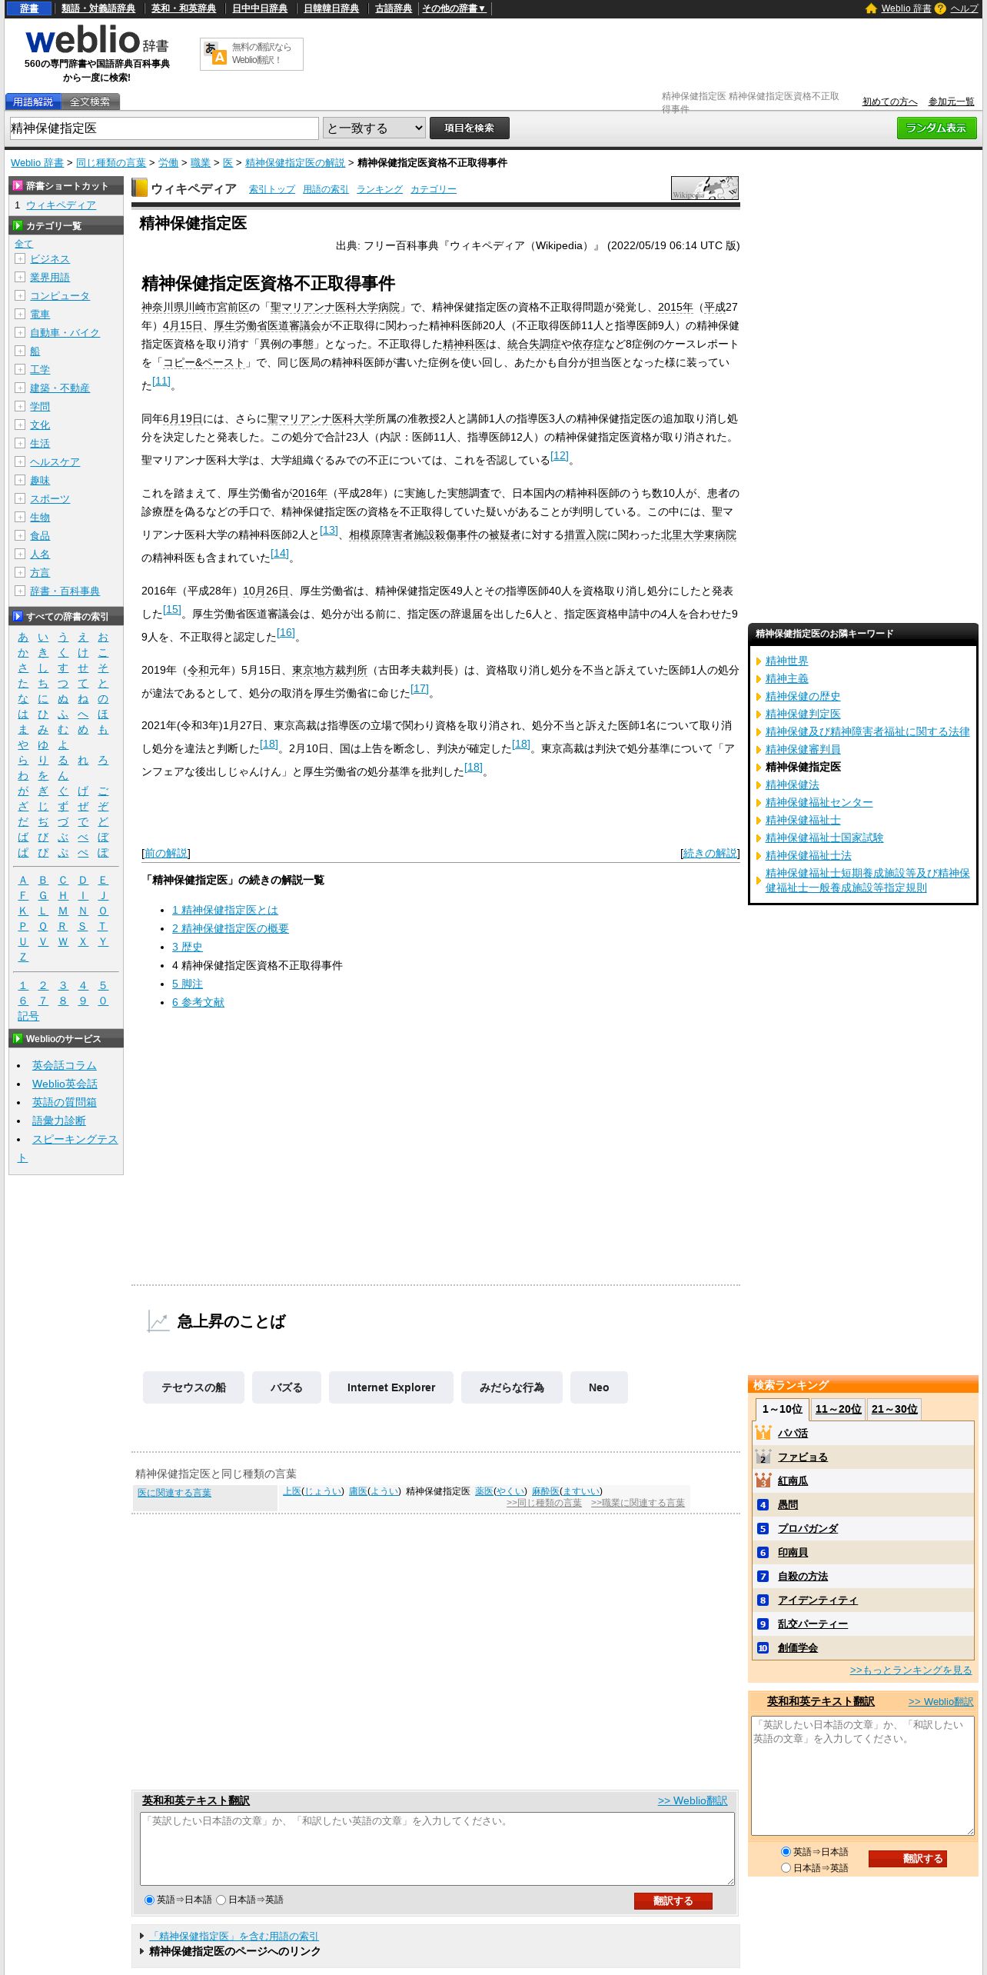The height and width of the screenshot is (1975, 987).
Task: Open the 前の解説 link
Action: tap(166, 853)
